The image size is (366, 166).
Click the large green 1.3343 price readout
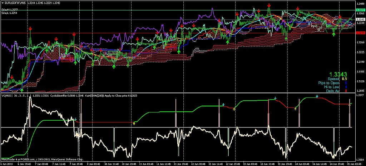[338, 74]
